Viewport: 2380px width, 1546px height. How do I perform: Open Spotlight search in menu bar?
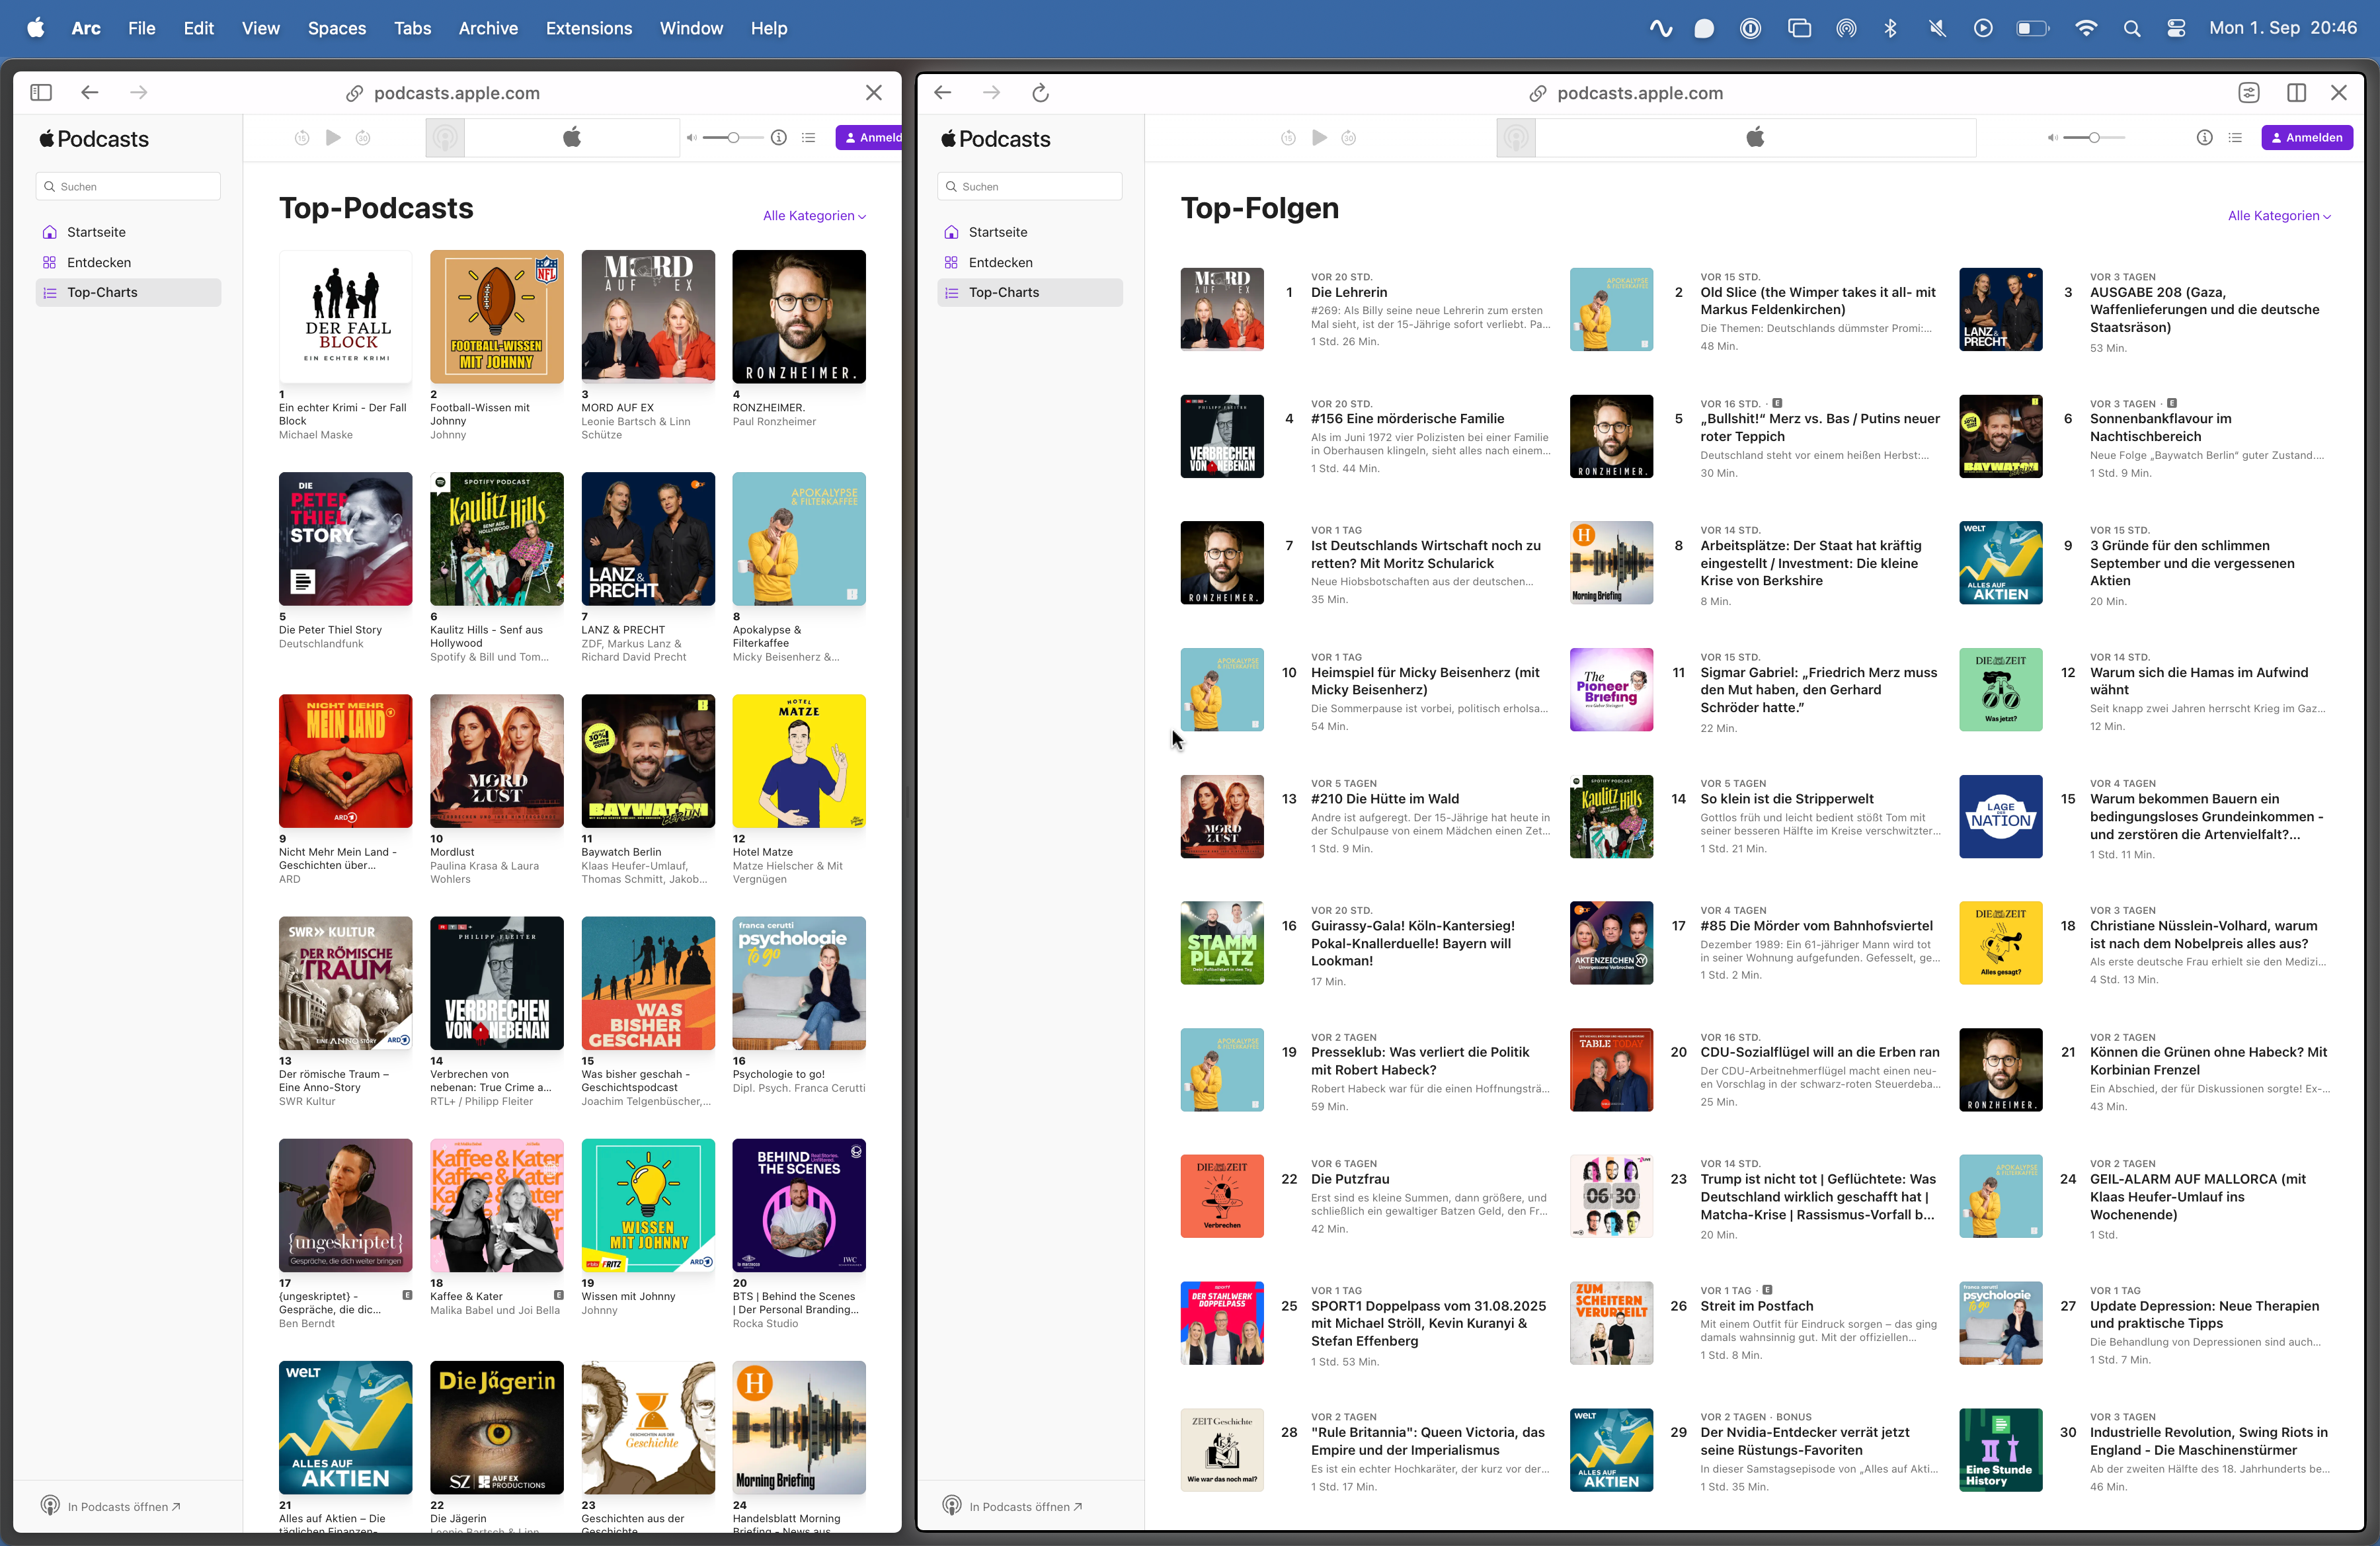pos(2132,28)
